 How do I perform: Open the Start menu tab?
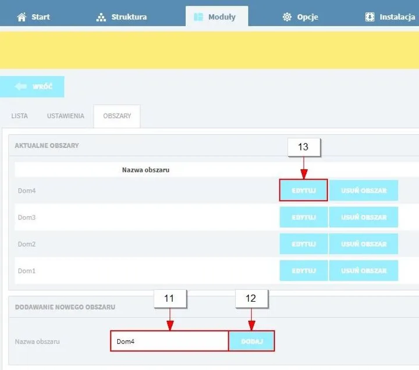click(x=33, y=17)
